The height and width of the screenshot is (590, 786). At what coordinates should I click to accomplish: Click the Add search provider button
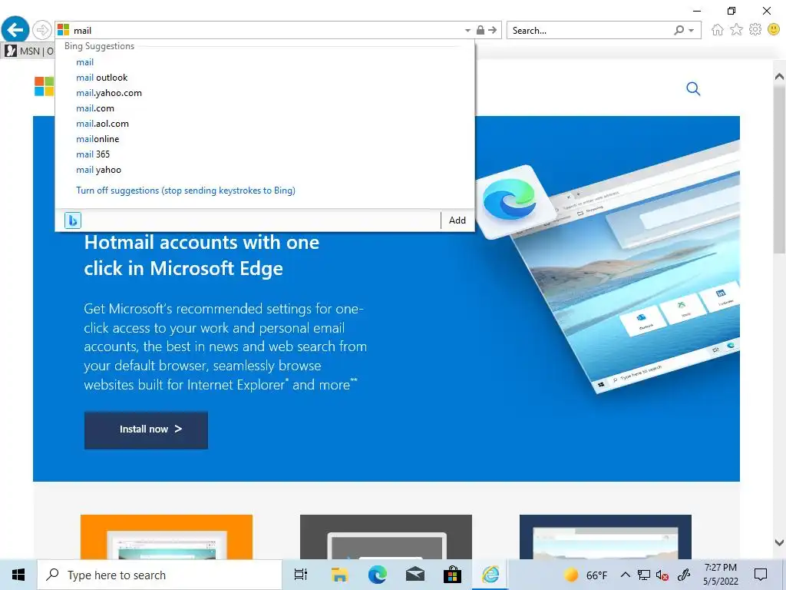[457, 220]
